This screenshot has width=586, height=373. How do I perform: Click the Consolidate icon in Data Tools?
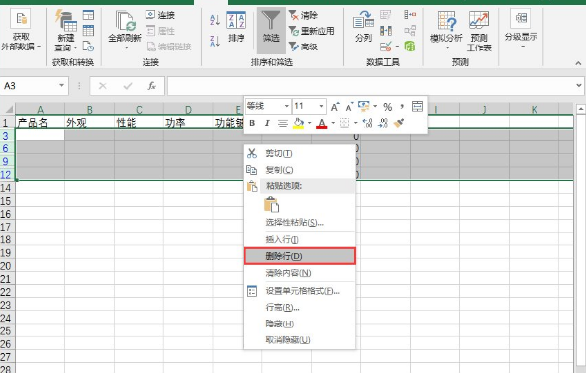[410, 15]
